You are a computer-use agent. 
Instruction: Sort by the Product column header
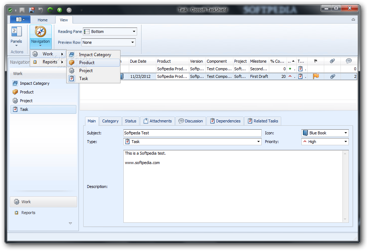coord(172,61)
